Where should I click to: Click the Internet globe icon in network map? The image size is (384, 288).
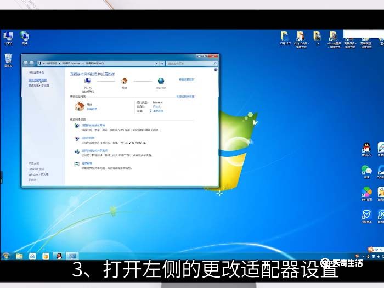tap(161, 81)
